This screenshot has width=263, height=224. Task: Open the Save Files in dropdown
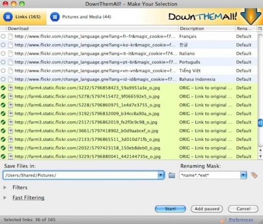click(x=161, y=175)
